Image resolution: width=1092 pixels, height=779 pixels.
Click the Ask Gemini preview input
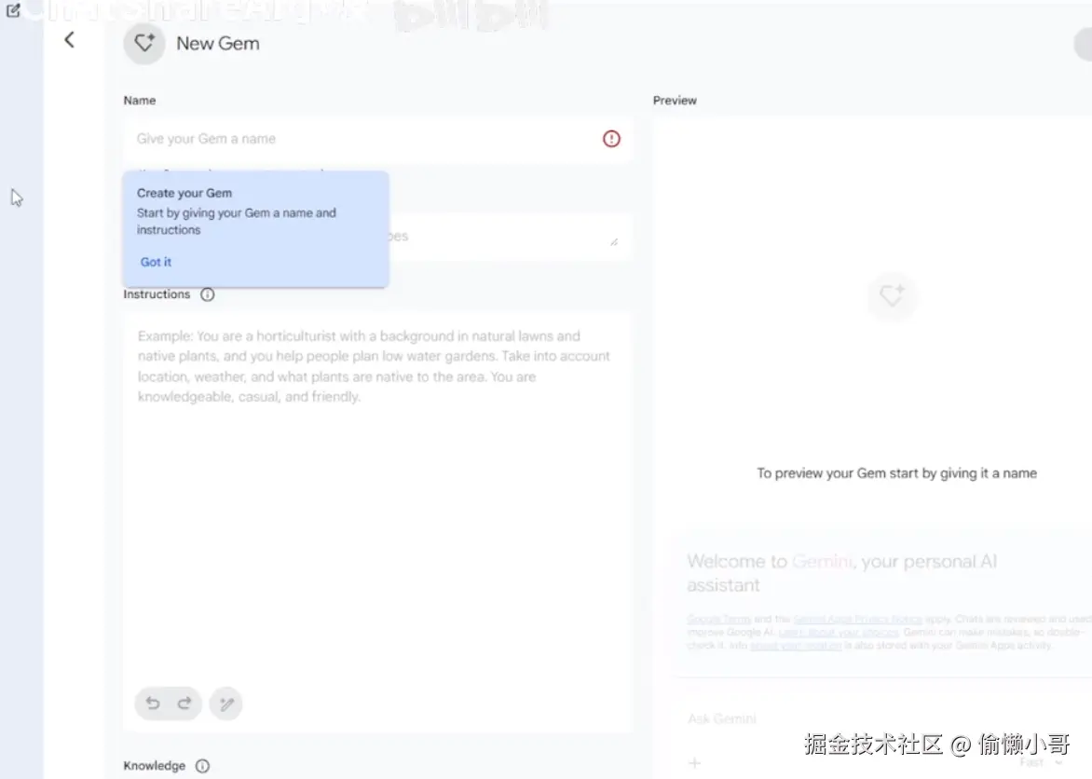pos(721,718)
